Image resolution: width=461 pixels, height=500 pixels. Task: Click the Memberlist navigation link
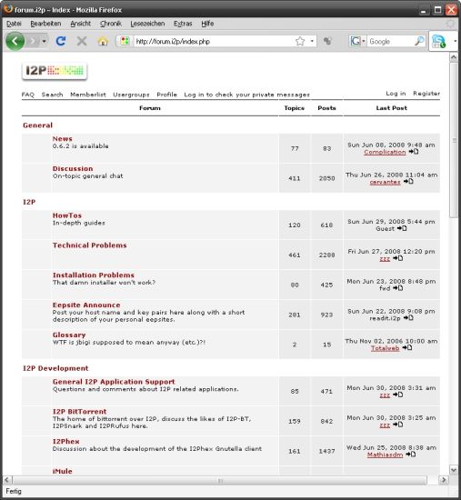[x=88, y=95]
